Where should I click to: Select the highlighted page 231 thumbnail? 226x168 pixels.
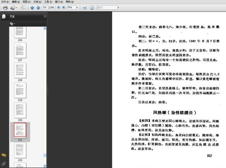tap(20, 130)
